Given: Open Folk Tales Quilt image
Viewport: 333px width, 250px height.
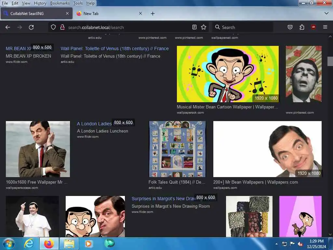Looking at the screenshot, I should tap(177, 149).
